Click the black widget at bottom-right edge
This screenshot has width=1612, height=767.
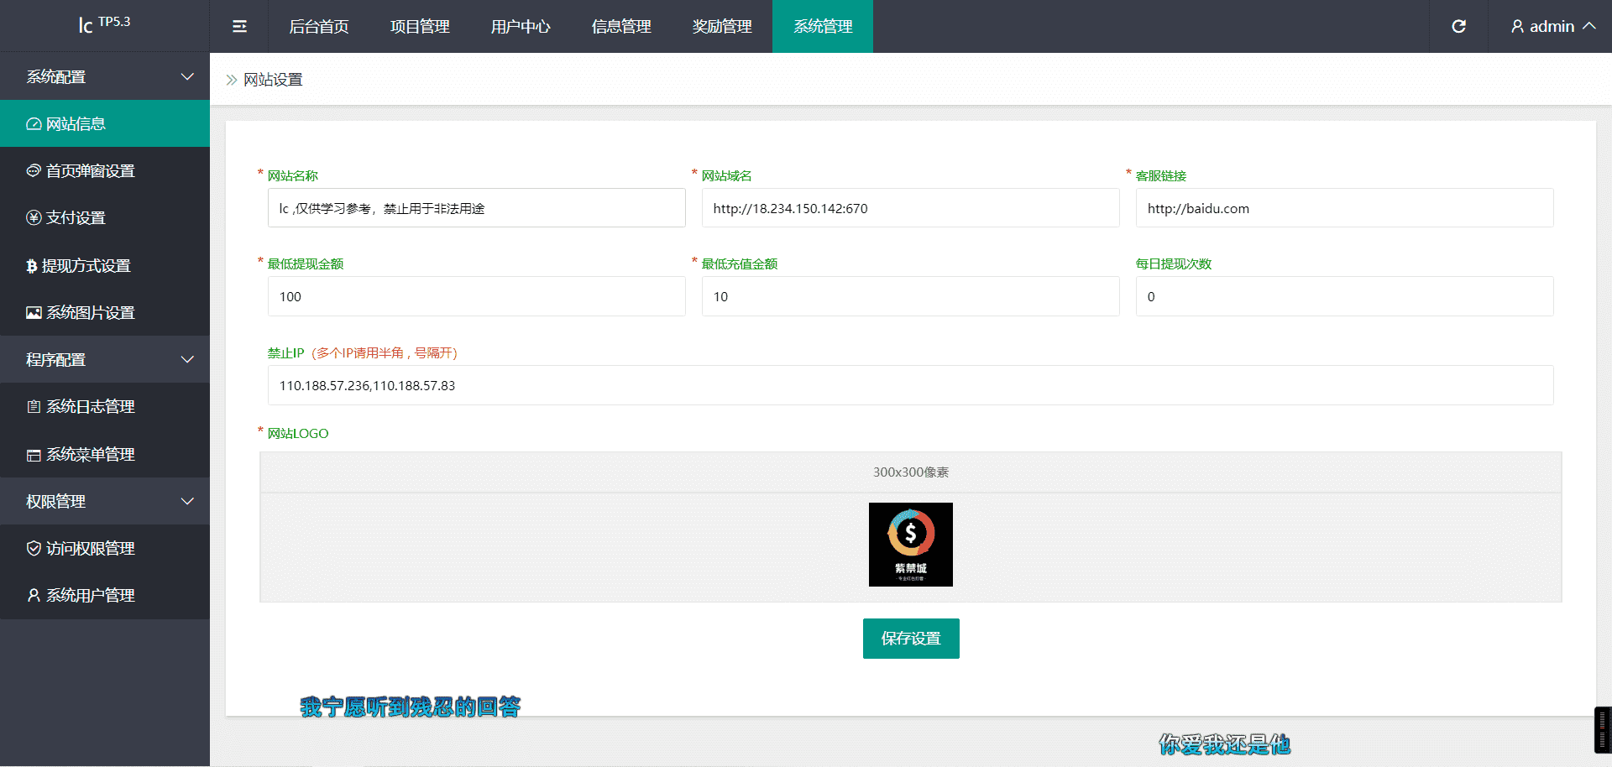pos(1603,730)
